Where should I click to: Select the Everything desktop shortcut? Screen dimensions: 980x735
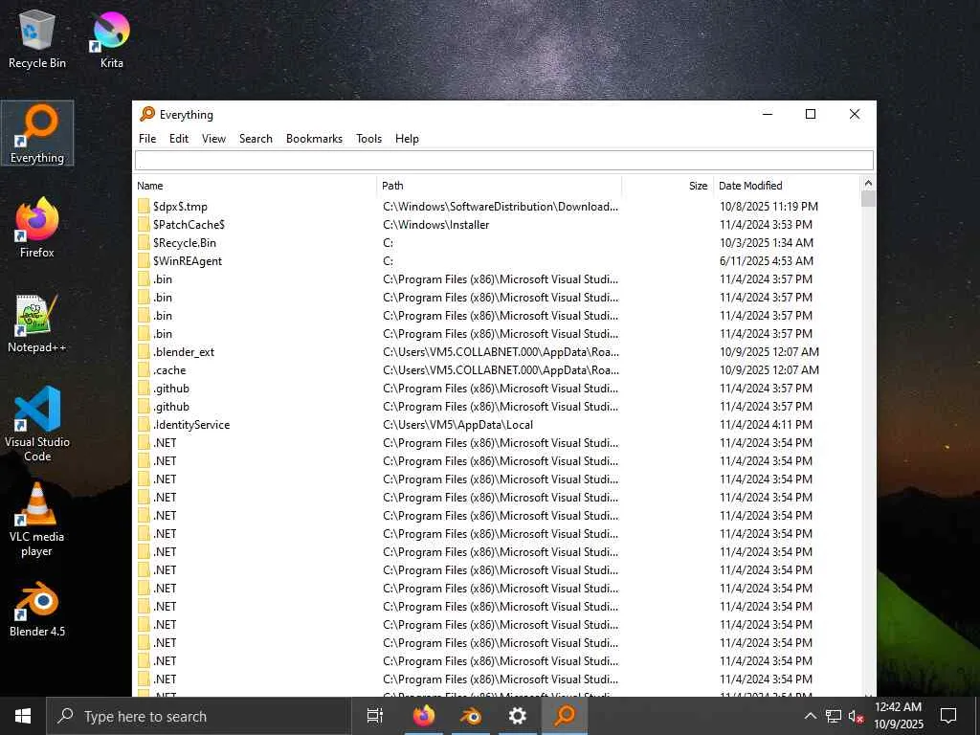click(37, 134)
